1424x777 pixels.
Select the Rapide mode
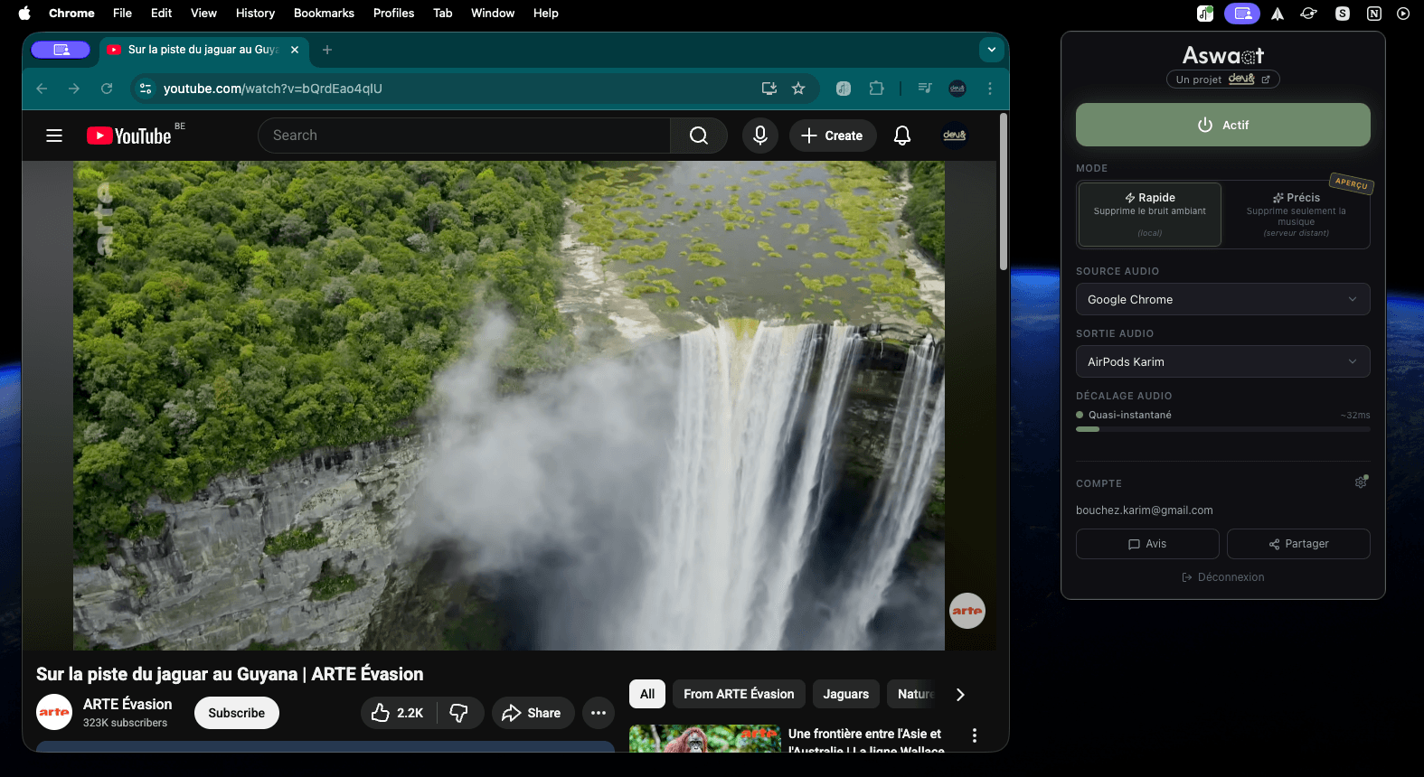click(x=1150, y=215)
